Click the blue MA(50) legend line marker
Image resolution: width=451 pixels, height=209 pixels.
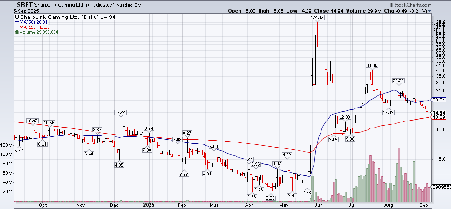(16, 21)
